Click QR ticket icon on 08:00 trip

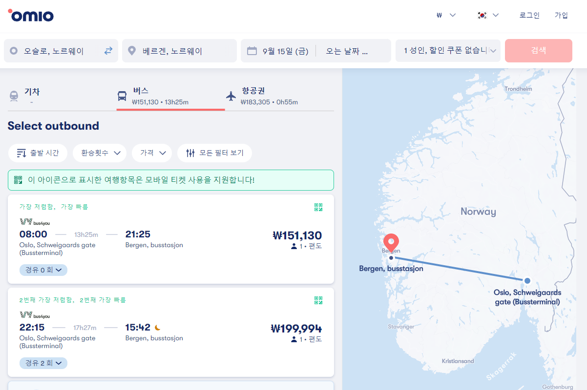(x=318, y=207)
